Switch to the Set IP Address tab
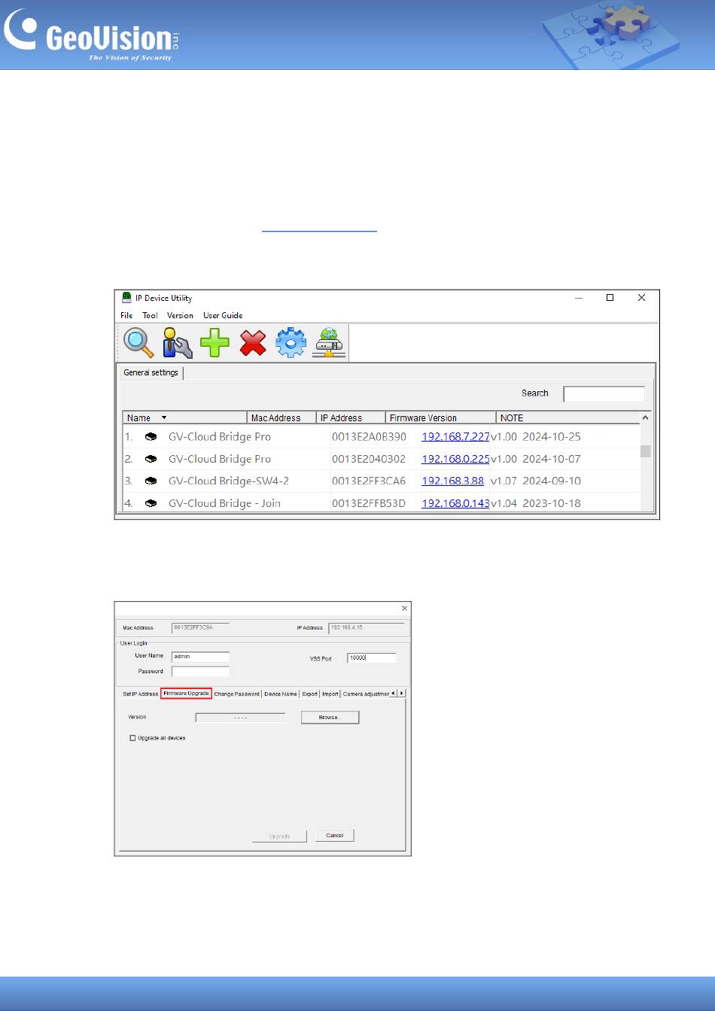Screen dimensions: 715x1011 coord(141,694)
